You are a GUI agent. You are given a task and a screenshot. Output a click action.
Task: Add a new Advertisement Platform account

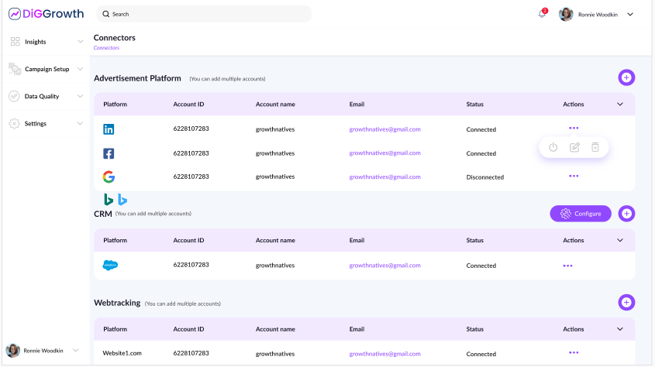tap(626, 77)
